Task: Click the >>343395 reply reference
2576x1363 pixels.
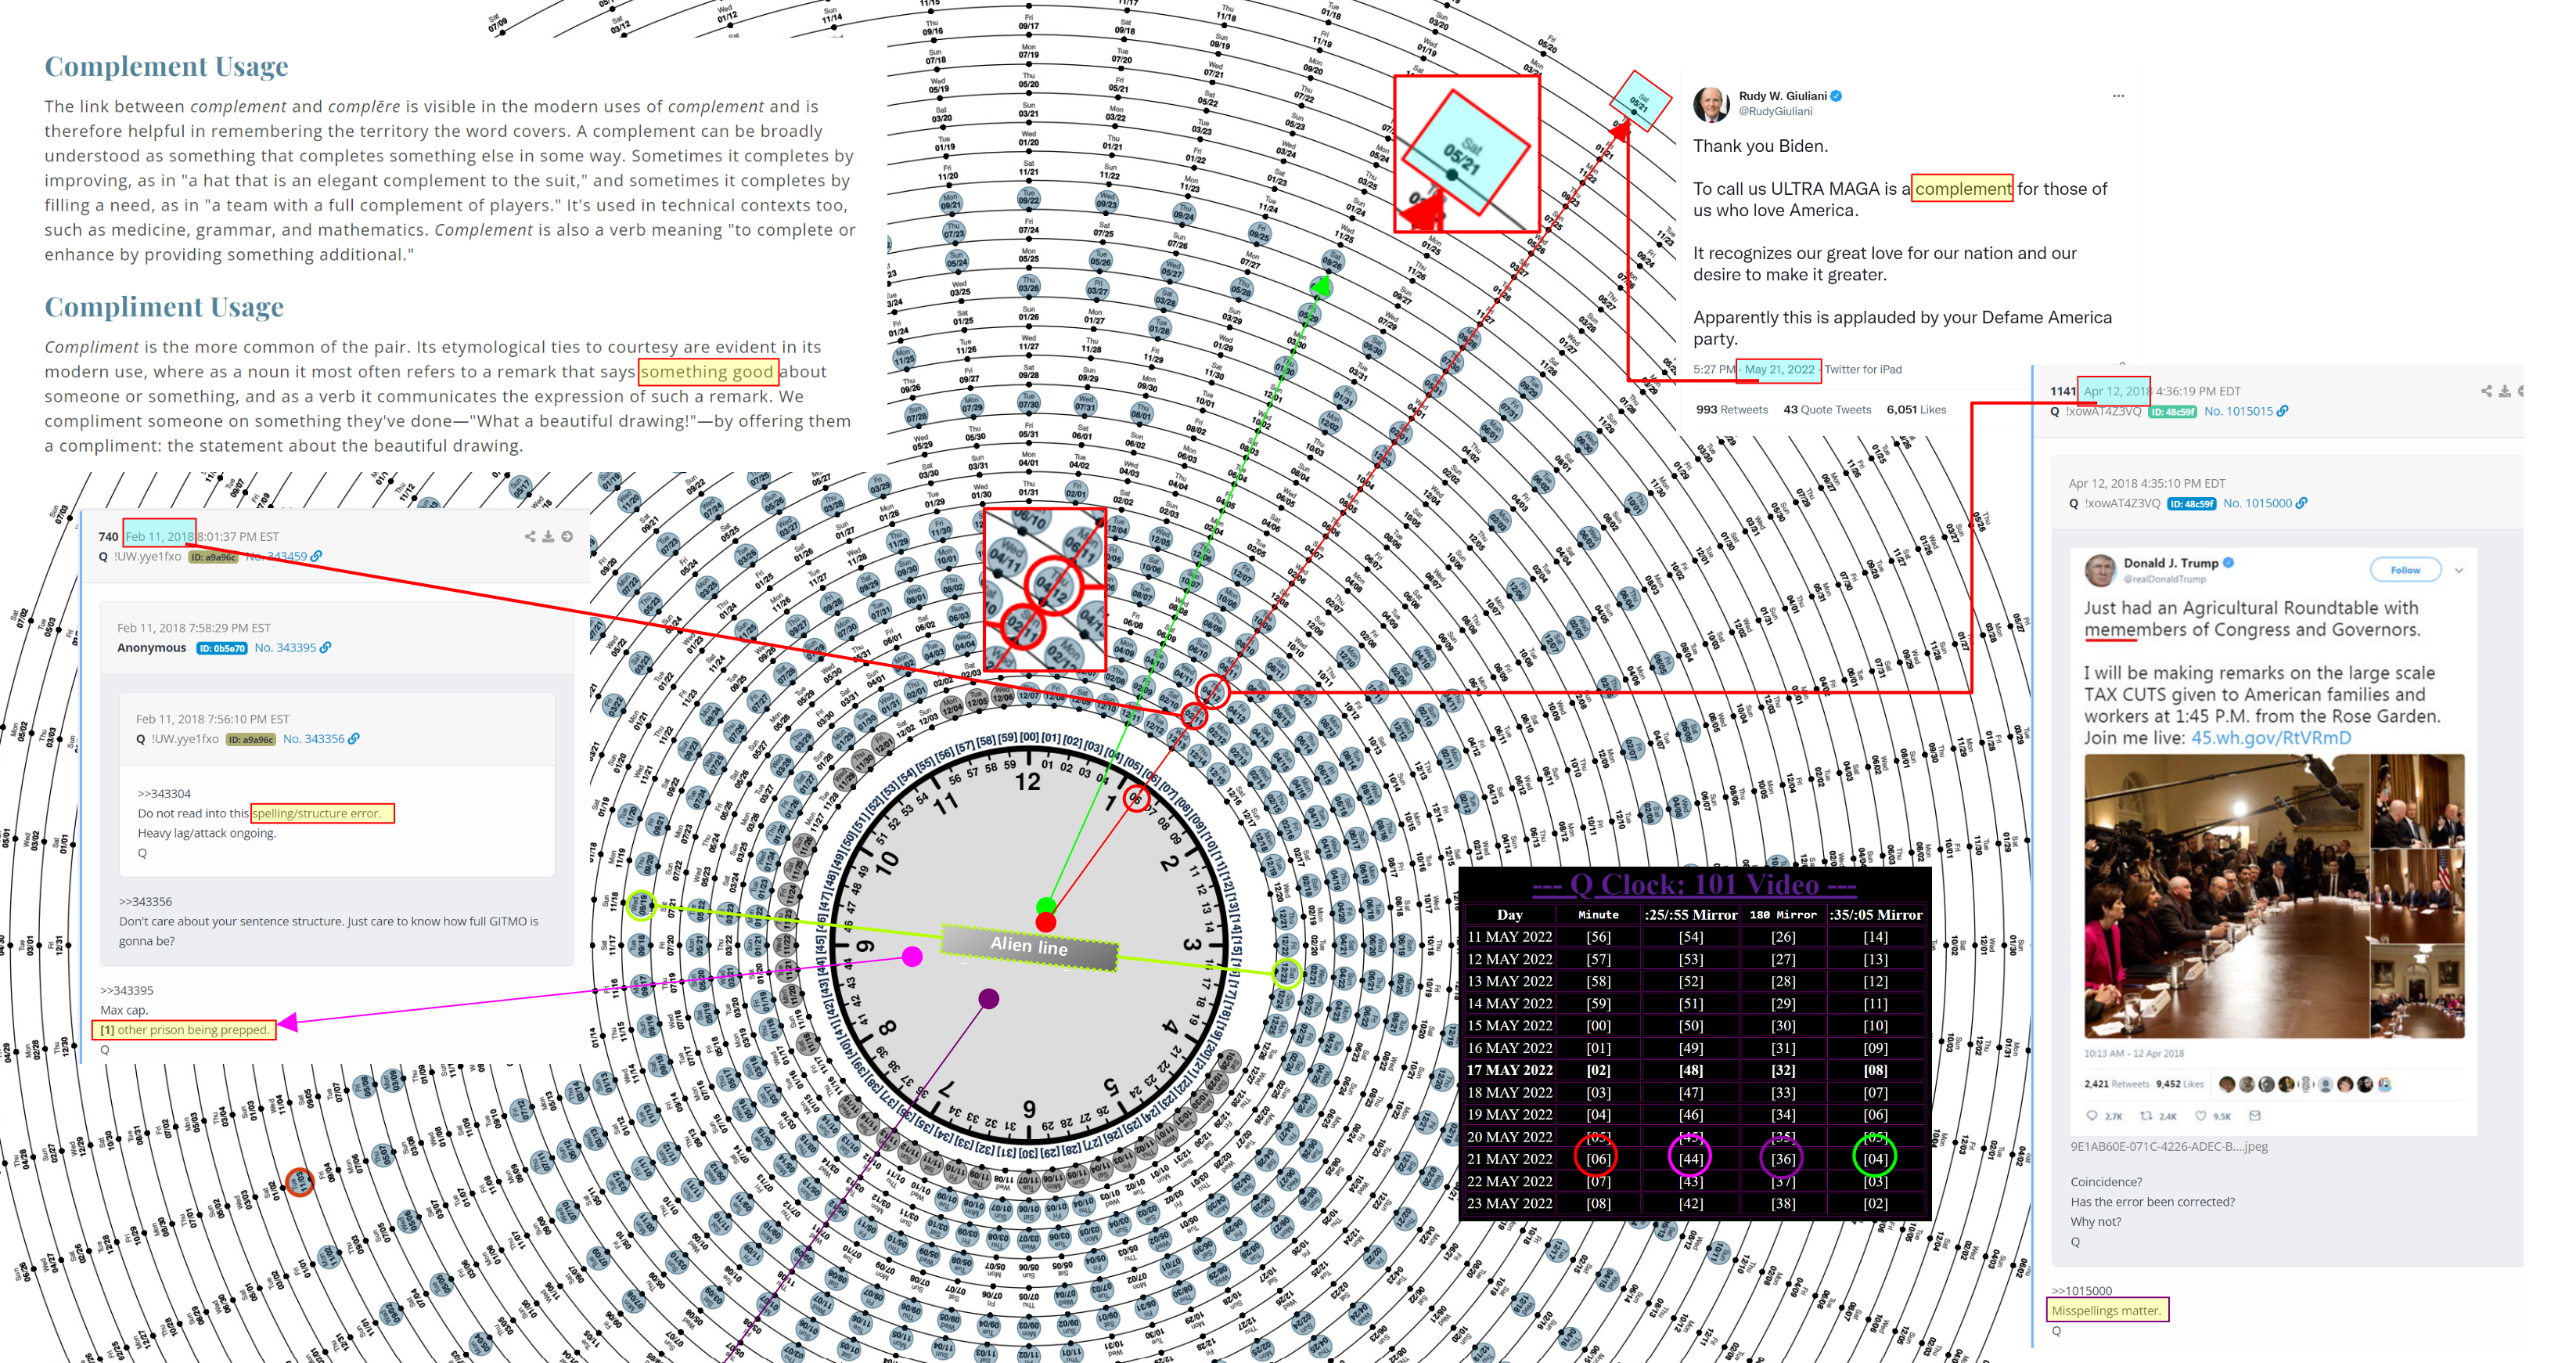Action: [127, 990]
